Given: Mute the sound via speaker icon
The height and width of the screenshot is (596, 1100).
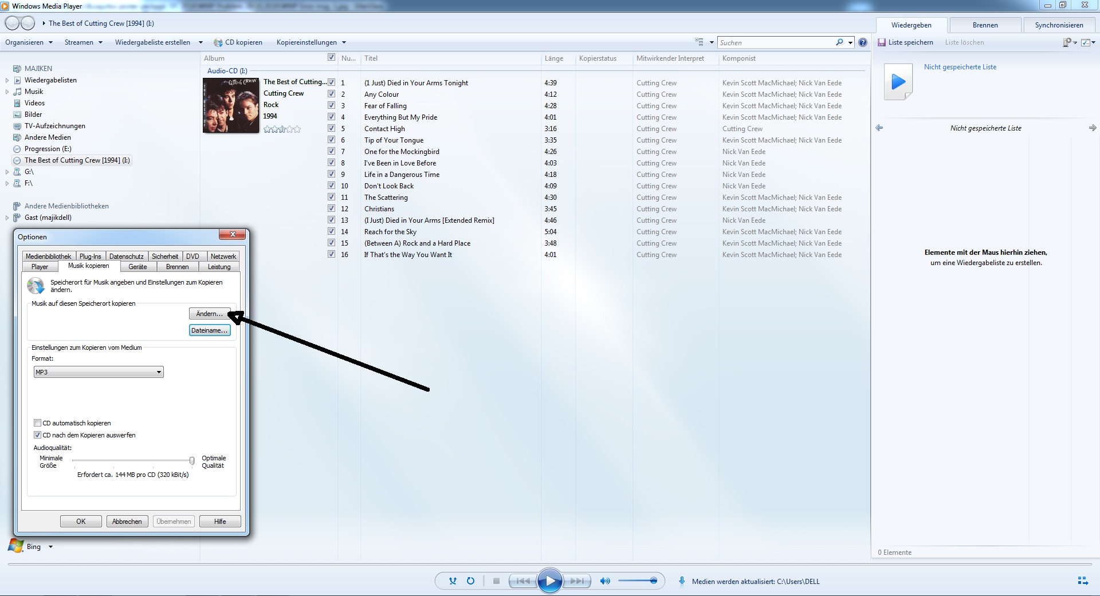Looking at the screenshot, I should (x=605, y=581).
